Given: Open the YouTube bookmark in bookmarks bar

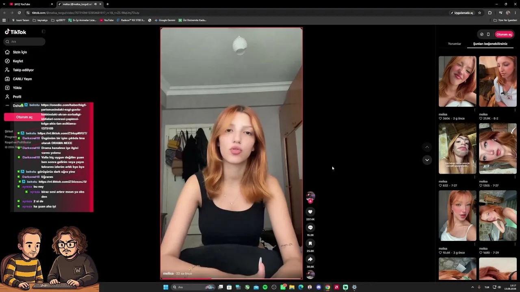Looking at the screenshot, I should [107, 20].
